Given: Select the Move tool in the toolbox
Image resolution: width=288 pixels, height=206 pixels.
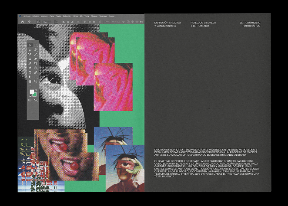Looking at the screenshot, I should click(x=30, y=45).
